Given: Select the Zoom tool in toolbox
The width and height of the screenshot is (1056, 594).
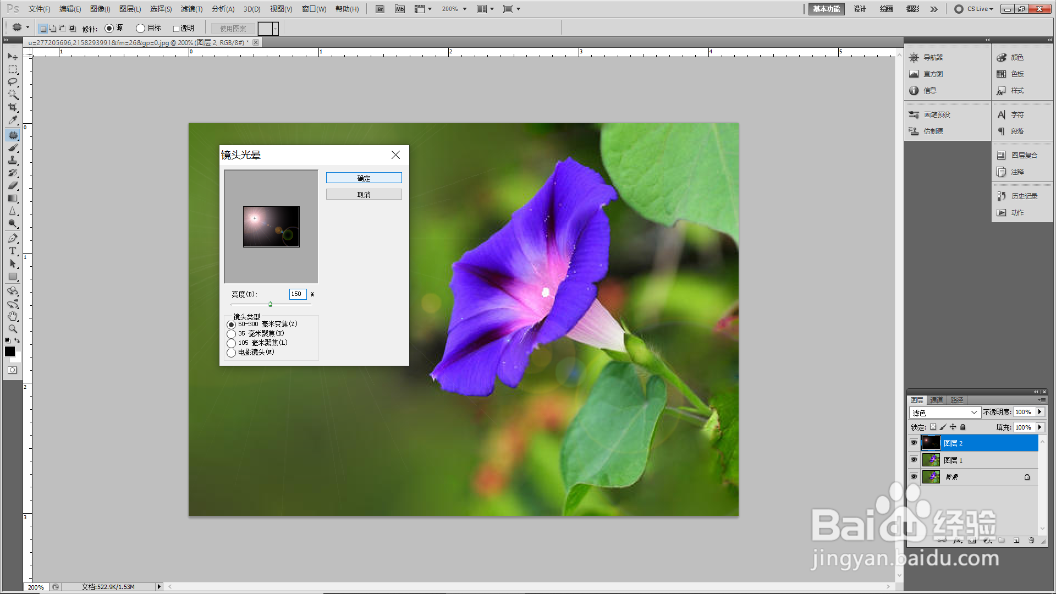Looking at the screenshot, I should tap(13, 329).
